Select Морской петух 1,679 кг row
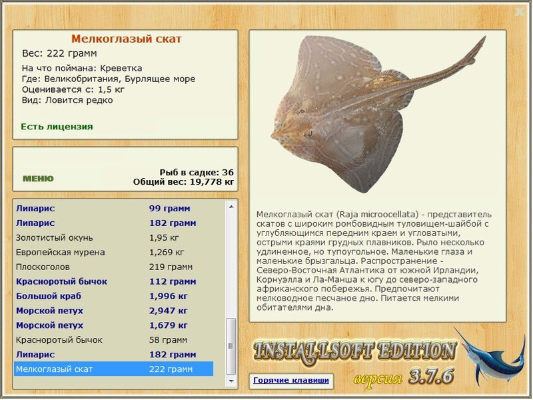Image resolution: width=533 pixels, height=400 pixels. 113,325
